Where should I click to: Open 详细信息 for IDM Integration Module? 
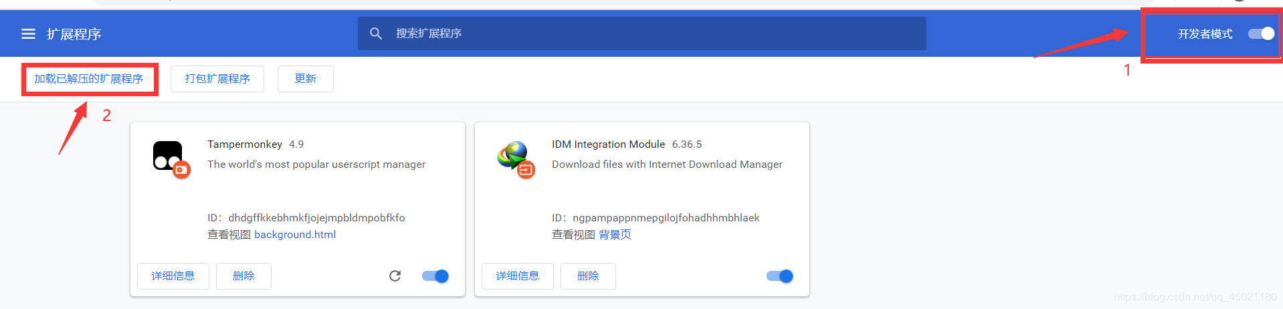(x=518, y=276)
